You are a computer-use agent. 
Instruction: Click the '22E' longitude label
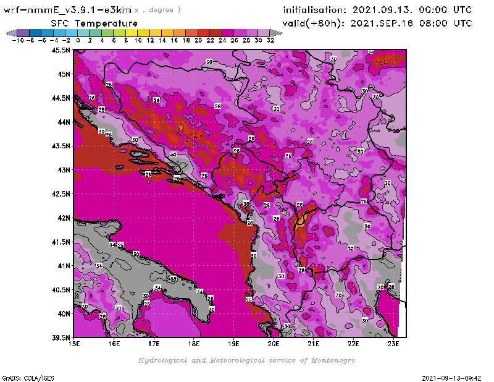353,344
